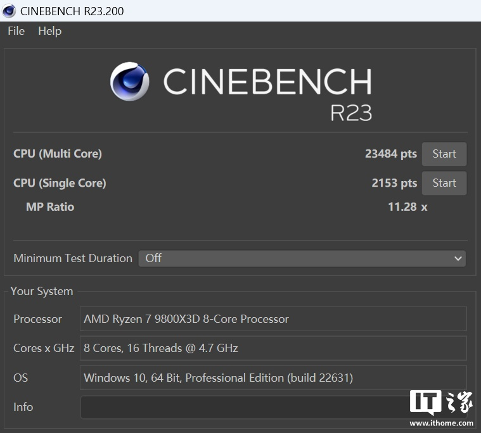Open the Help menu
Viewport: 481px width, 433px height.
pyautogui.click(x=49, y=31)
